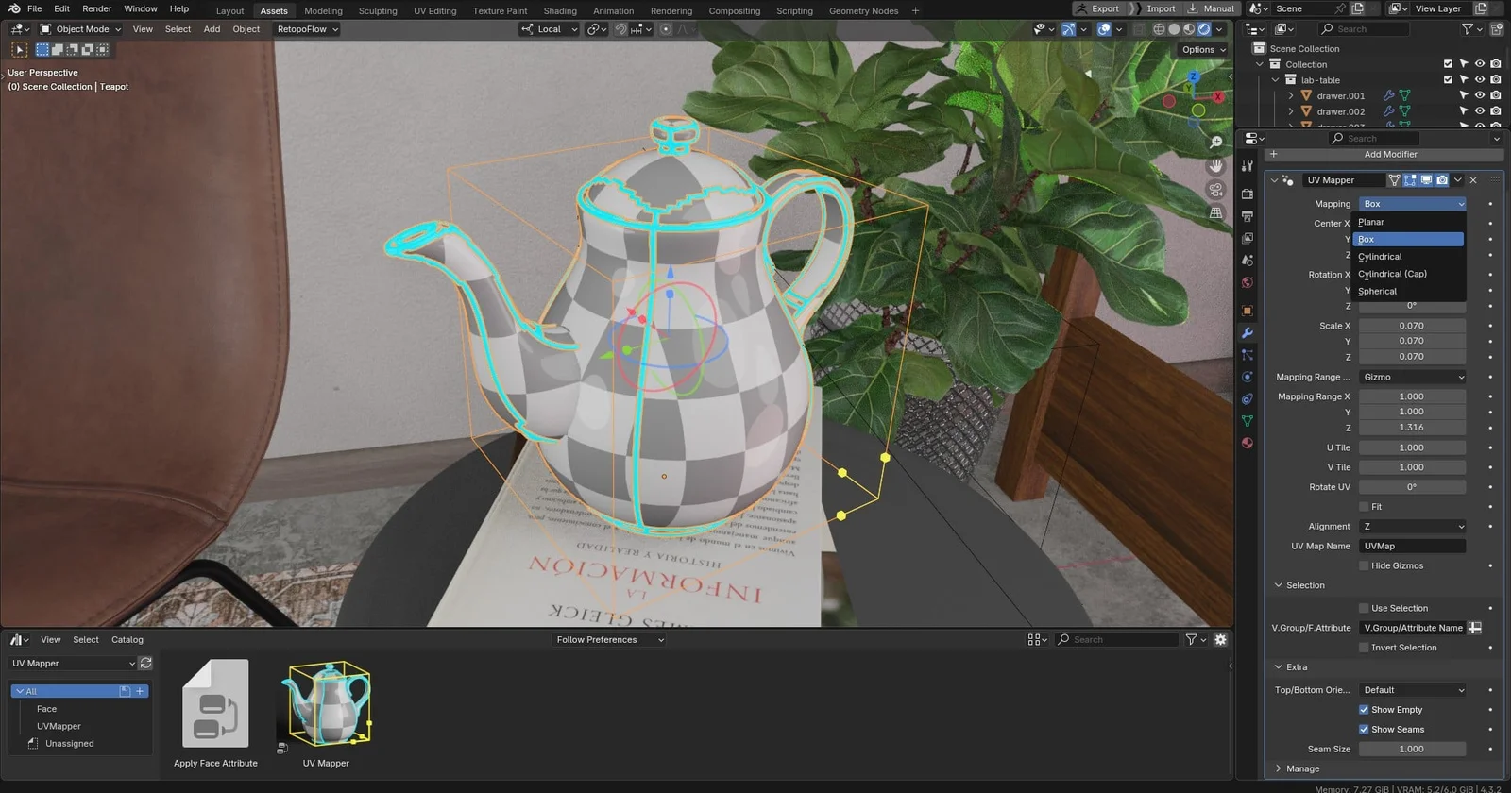Open the asset browser settings gear
1511x793 pixels.
1220,639
